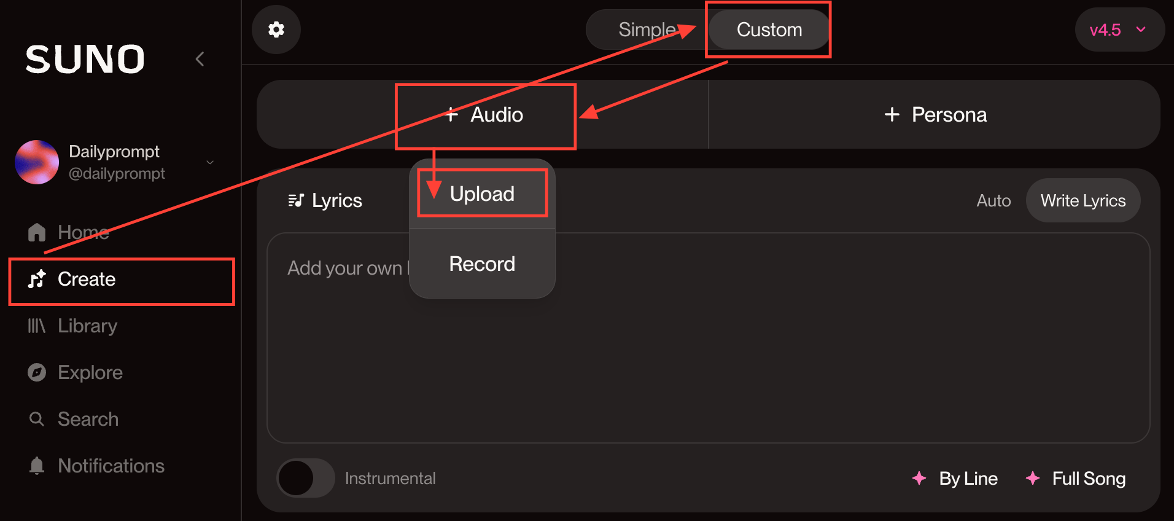1174x521 pixels.
Task: Open Explore via the compass icon
Action: point(37,372)
